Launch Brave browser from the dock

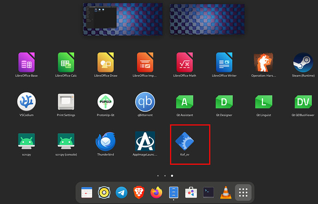139,192
